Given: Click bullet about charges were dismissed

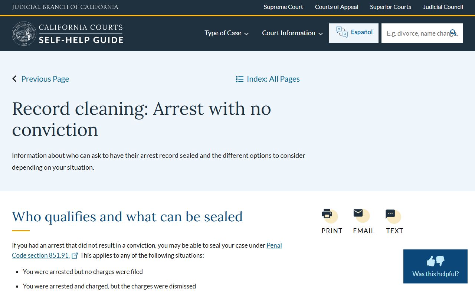Looking at the screenshot, I should coord(109,286).
